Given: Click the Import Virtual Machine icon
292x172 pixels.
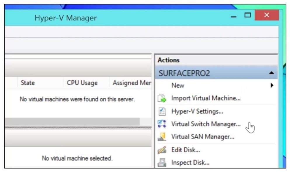Looking at the screenshot, I should (x=161, y=98).
